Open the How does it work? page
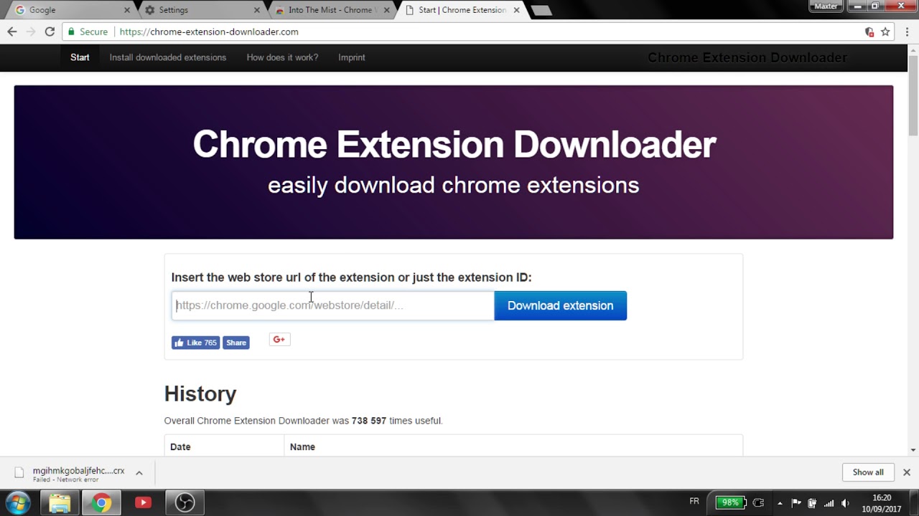The image size is (919, 516). click(282, 57)
